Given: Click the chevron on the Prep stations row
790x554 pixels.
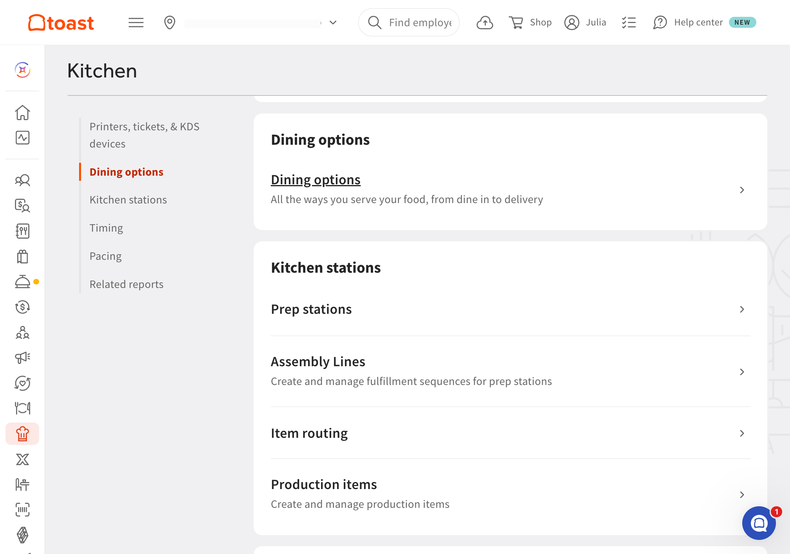Looking at the screenshot, I should (x=741, y=309).
